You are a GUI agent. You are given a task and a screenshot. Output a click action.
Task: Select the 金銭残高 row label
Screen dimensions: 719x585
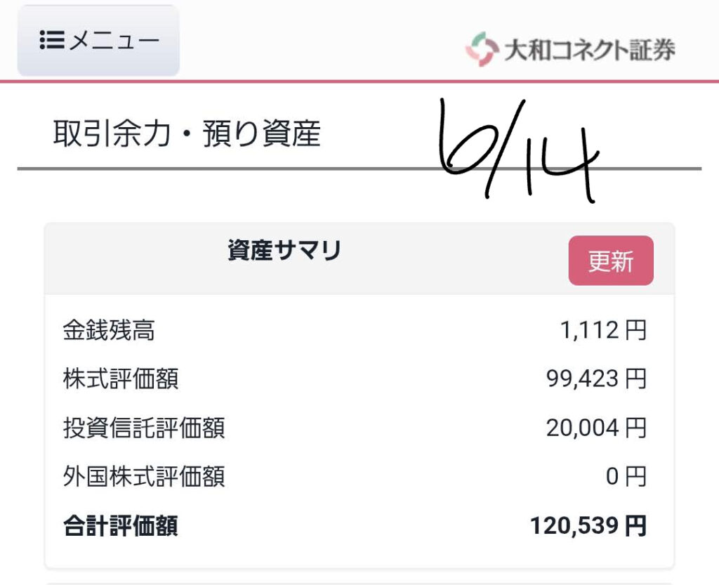pyautogui.click(x=109, y=330)
